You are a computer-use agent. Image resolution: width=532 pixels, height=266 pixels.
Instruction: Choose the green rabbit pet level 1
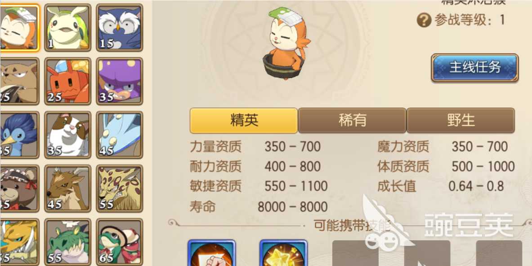(68, 27)
